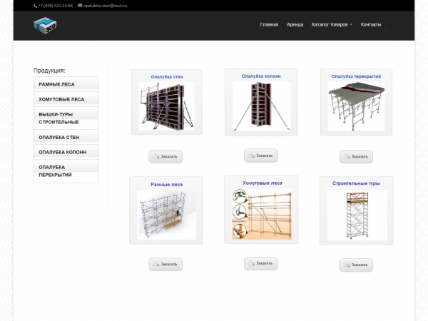Open the Контакты page
Image resolution: width=428 pixels, height=321 pixels.
pos(371,24)
